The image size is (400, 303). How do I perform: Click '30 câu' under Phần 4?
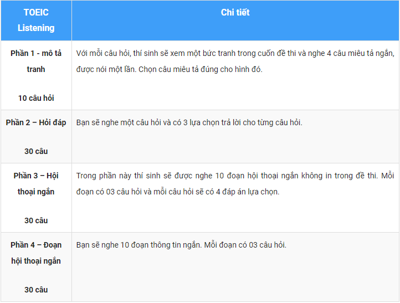pos(36,290)
